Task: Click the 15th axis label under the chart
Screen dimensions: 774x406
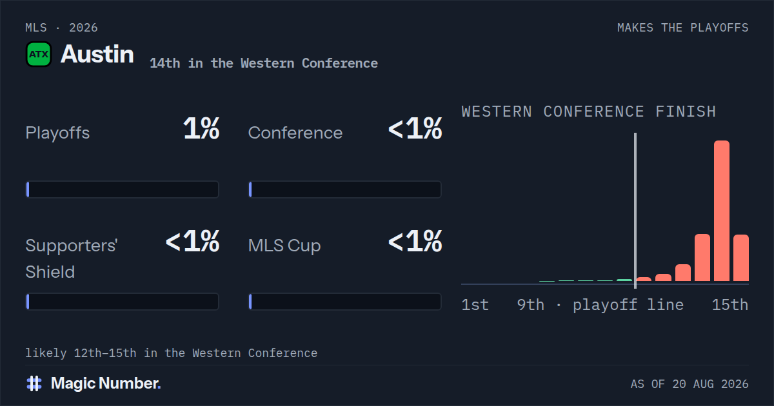Action: point(730,305)
